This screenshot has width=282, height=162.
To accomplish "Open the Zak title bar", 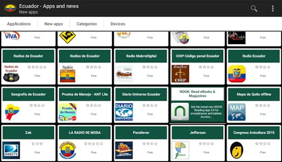I will click(x=28, y=133).
